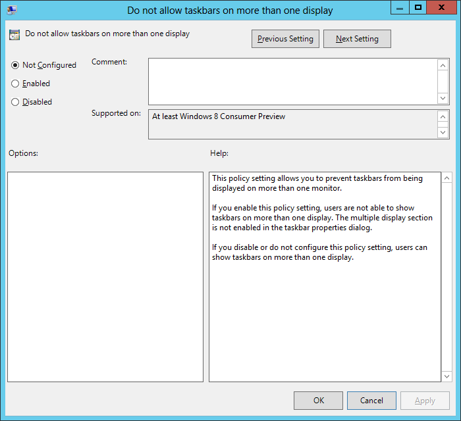Viewport: 461px width, 421px height.
Task: Set the policy to Disabled
Action: (16, 102)
